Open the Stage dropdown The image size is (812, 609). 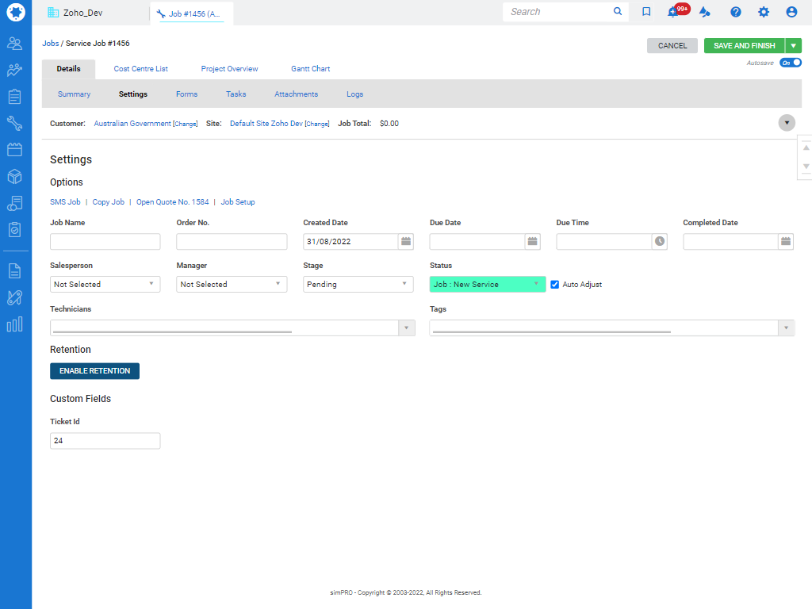pyautogui.click(x=358, y=284)
